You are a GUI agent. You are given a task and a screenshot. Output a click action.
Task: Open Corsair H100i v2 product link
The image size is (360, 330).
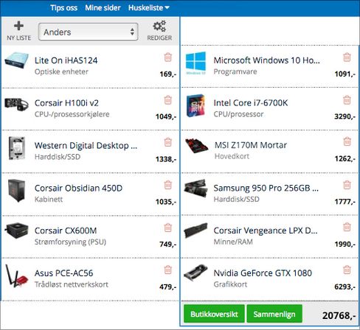[66, 103]
